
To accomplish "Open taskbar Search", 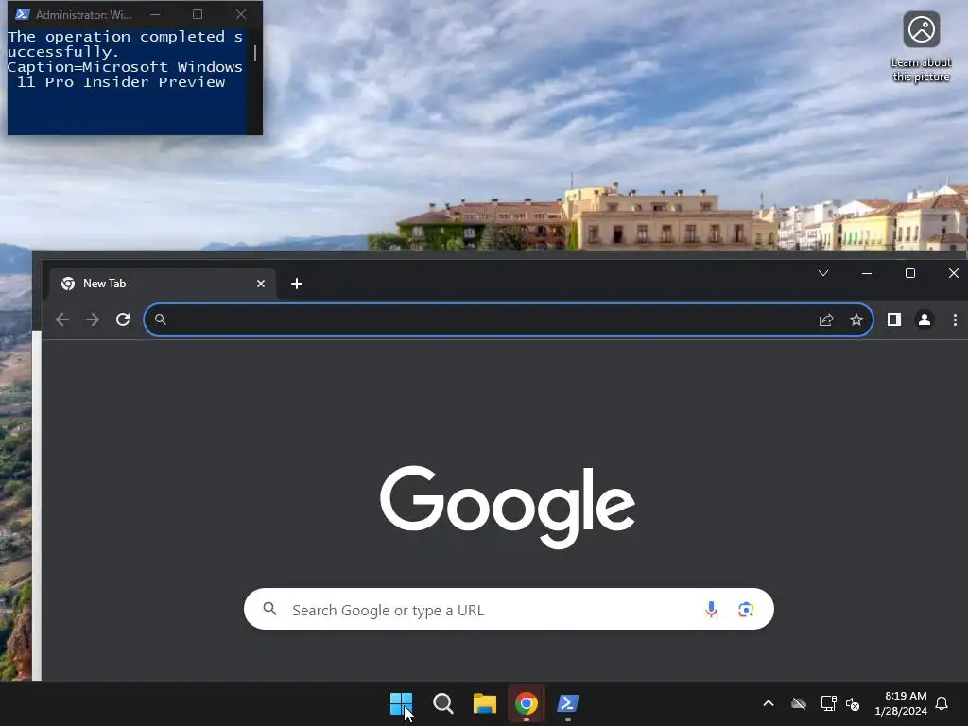I will pos(443,703).
